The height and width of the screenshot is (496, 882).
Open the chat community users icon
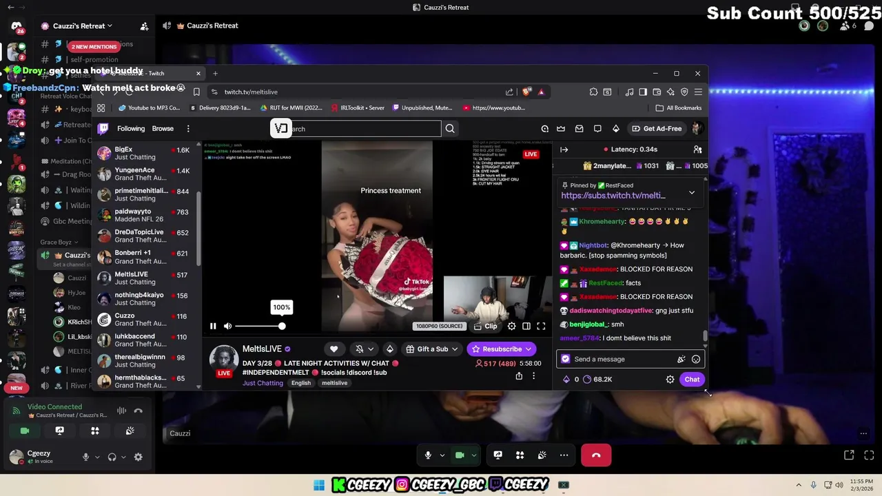click(697, 149)
